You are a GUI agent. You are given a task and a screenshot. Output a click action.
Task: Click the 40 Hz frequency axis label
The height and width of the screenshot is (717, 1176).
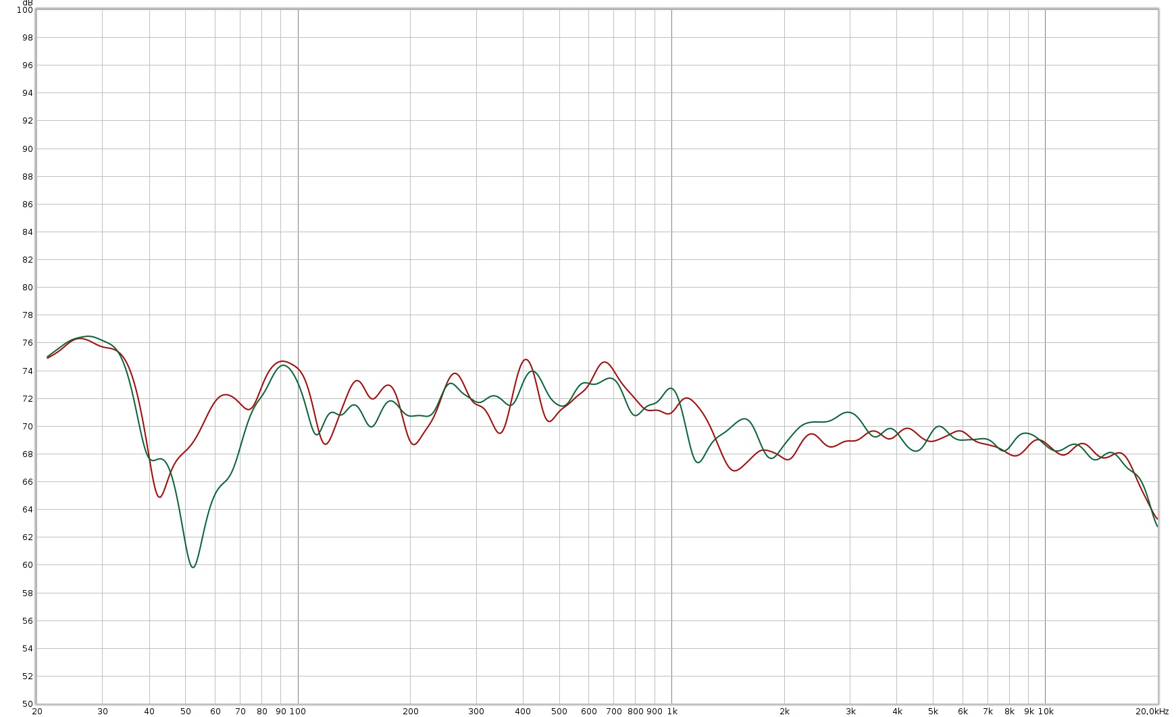tap(149, 712)
